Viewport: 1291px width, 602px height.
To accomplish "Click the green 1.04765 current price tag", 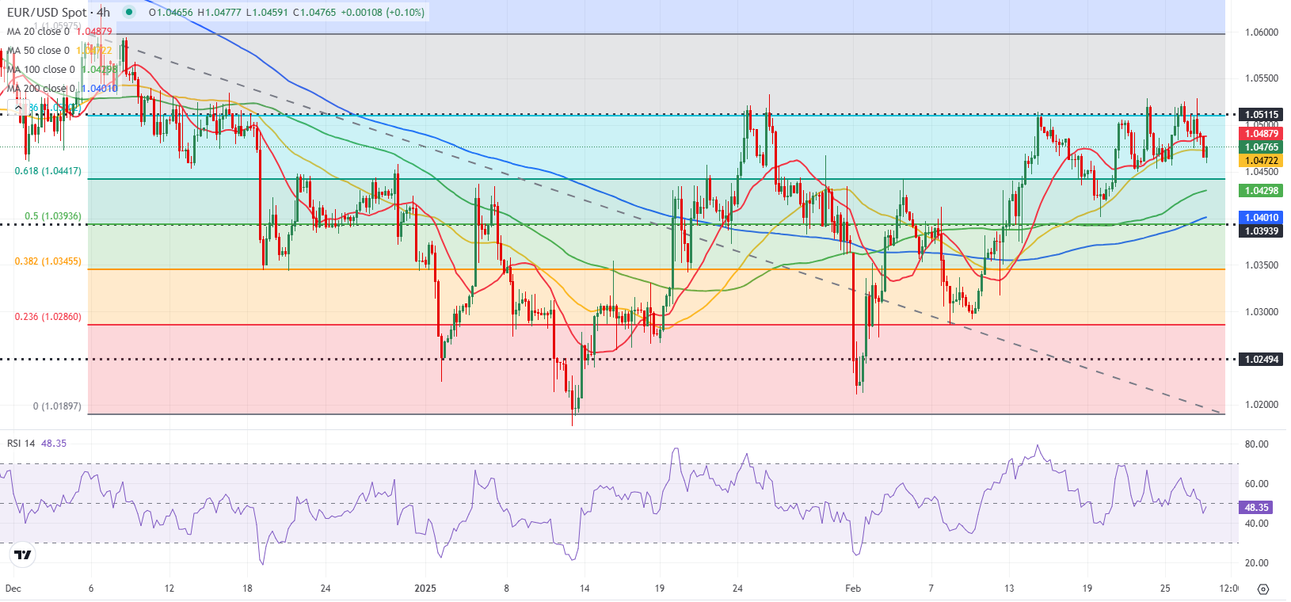I will click(x=1261, y=147).
